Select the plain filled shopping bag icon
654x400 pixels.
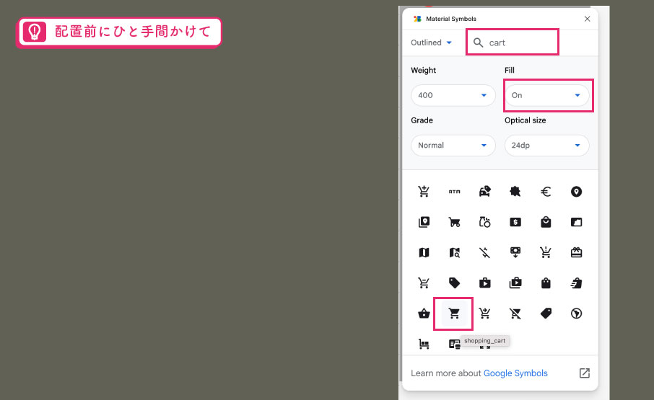point(546,283)
